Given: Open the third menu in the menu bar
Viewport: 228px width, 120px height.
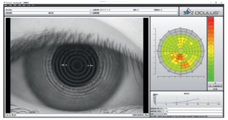Looking at the screenshot, I should click(15, 5).
